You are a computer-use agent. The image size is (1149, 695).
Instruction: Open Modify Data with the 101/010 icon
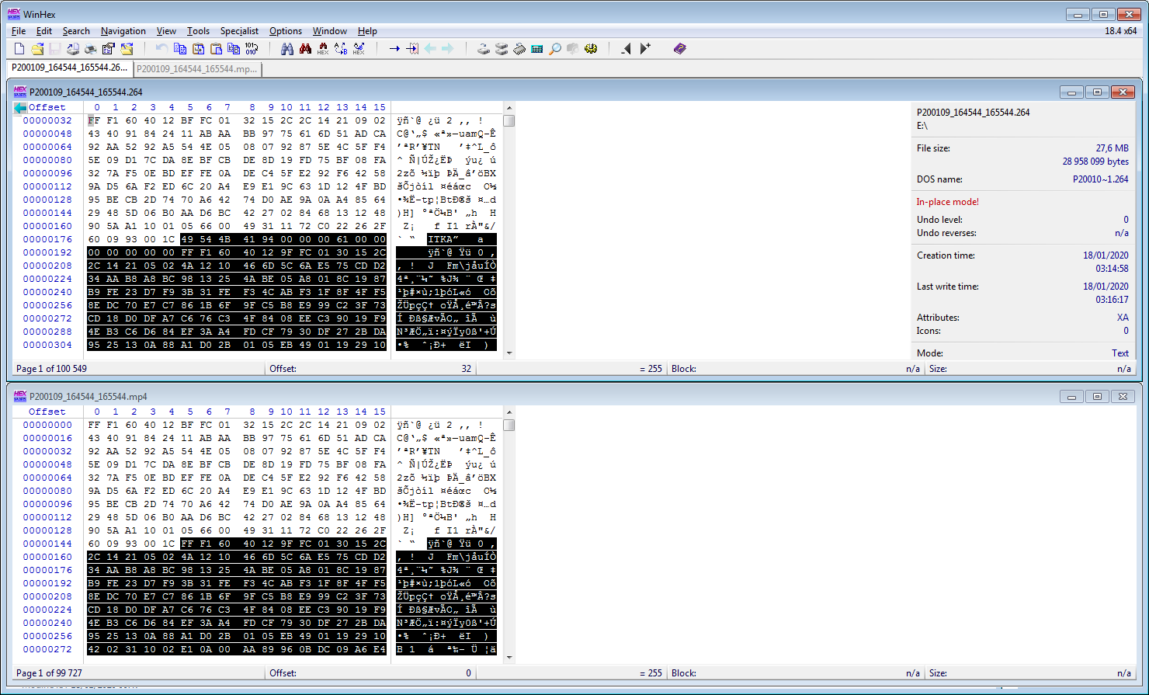(x=252, y=49)
